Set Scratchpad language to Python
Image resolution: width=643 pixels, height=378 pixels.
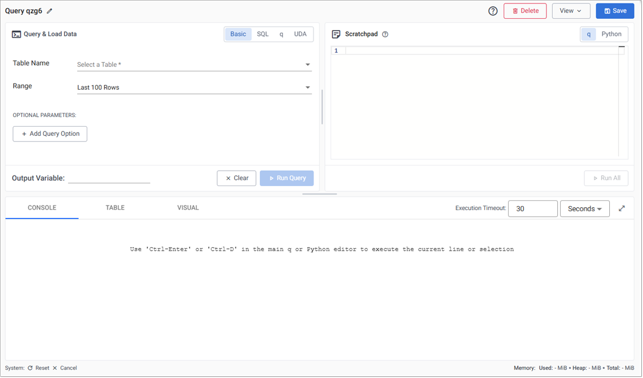pos(611,34)
